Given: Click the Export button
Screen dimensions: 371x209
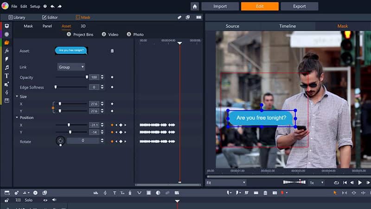Looking at the screenshot, I should 300,7.
